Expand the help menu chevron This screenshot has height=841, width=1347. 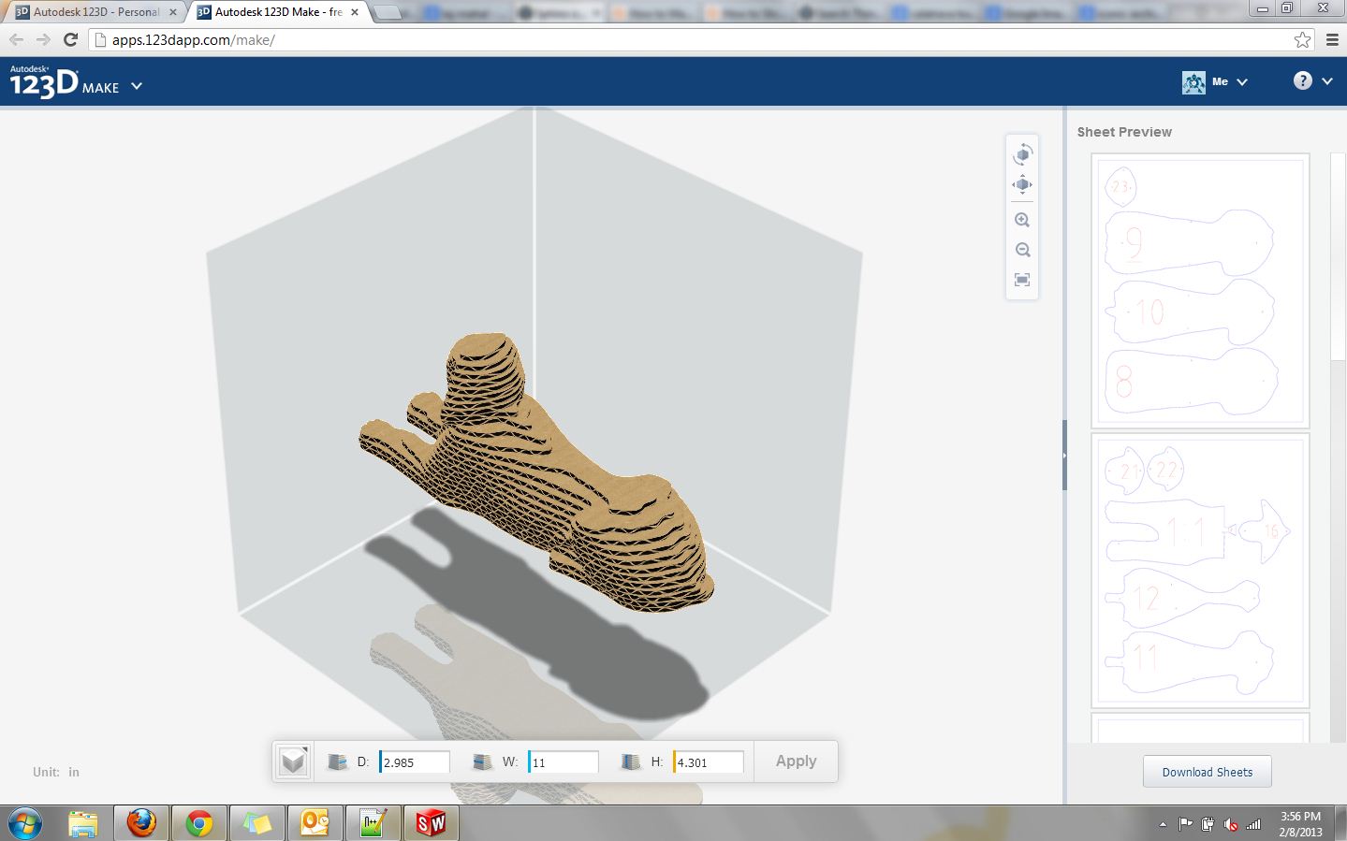click(1326, 81)
